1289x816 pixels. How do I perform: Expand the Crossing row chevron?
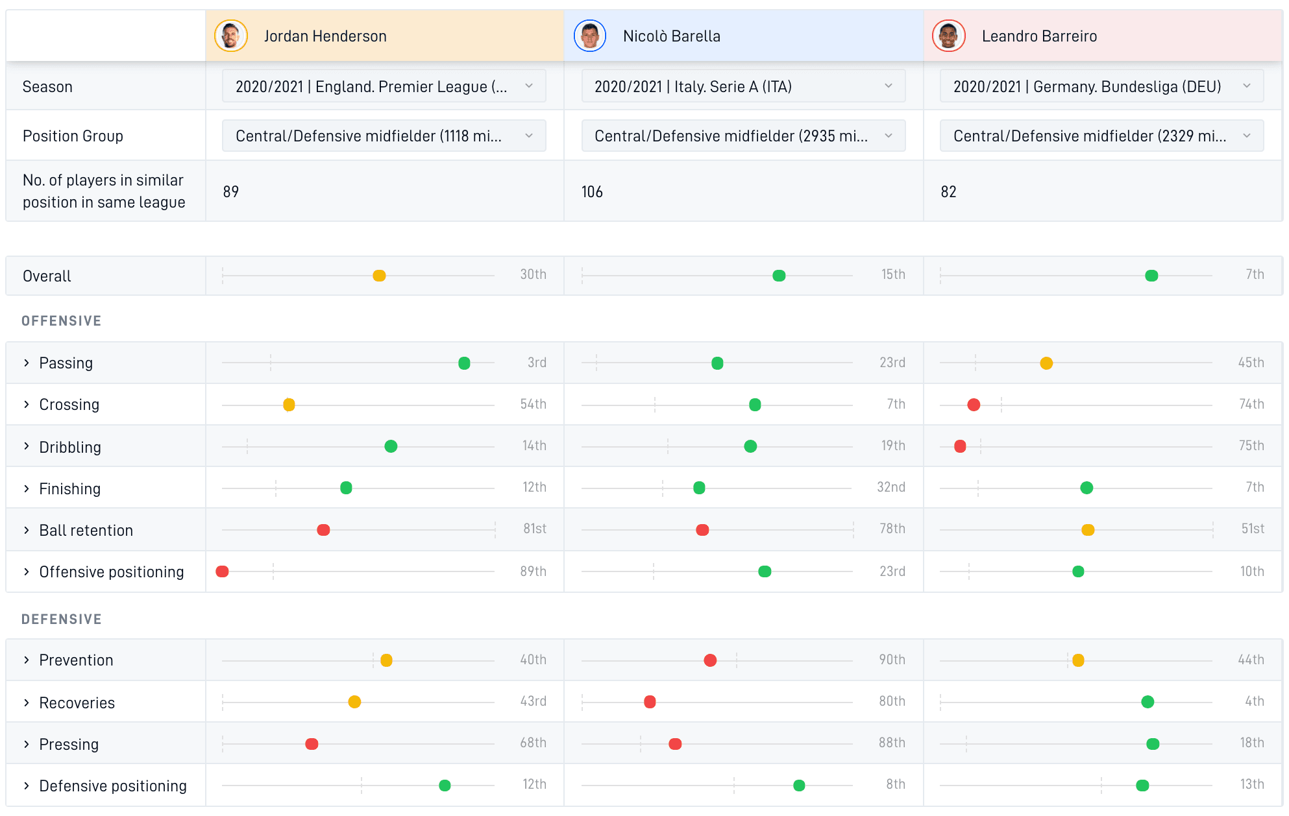click(x=27, y=404)
